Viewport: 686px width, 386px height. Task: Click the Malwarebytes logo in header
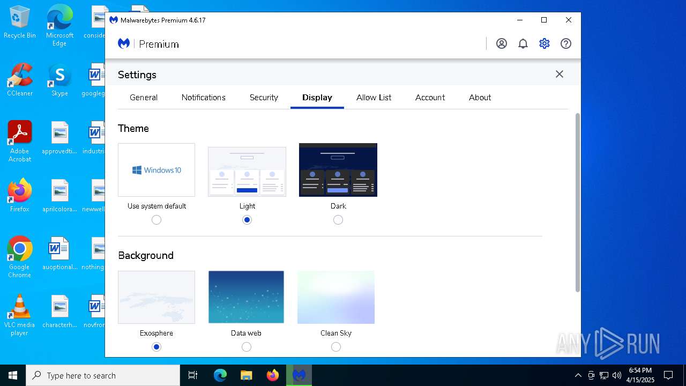(124, 44)
